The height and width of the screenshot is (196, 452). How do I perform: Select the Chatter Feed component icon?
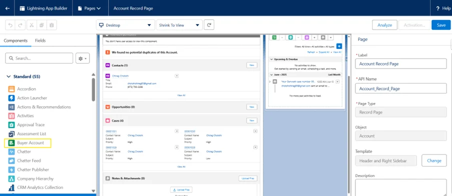(x=12, y=160)
